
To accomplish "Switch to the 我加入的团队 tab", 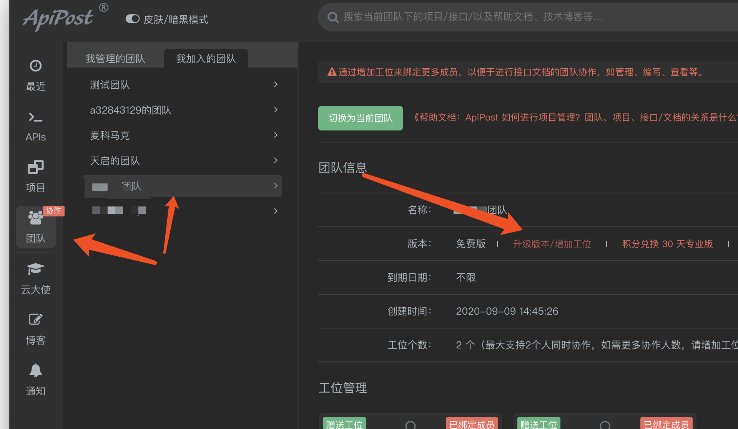I will pos(206,58).
